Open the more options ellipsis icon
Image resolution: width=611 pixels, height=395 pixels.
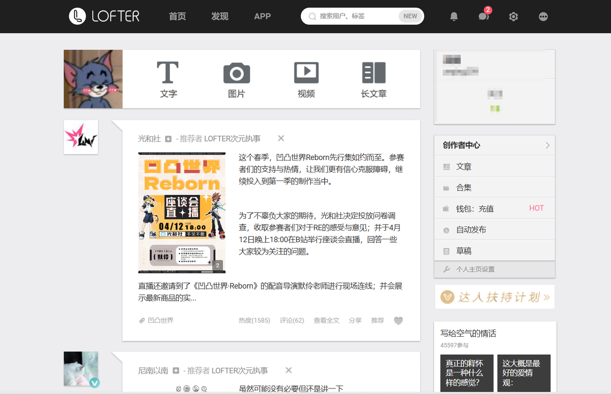point(543,17)
